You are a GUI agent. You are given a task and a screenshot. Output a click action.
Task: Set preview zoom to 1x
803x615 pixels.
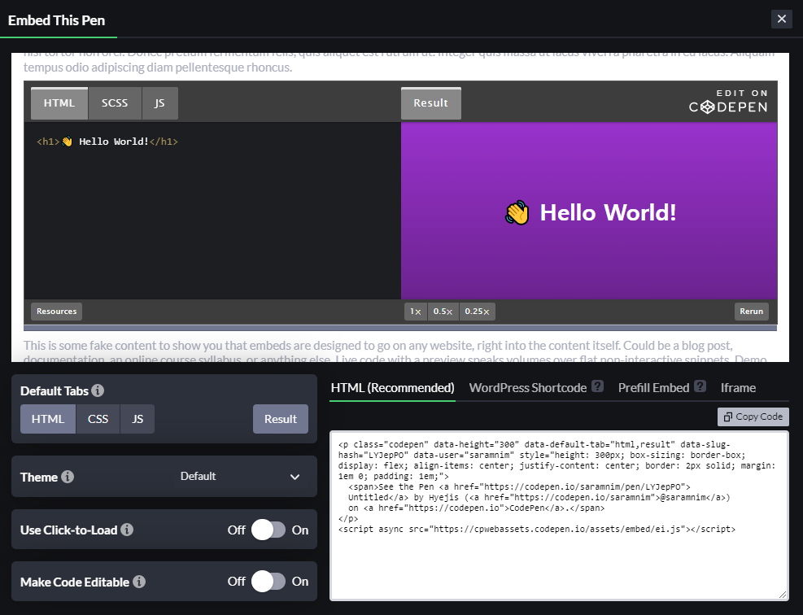tap(415, 311)
